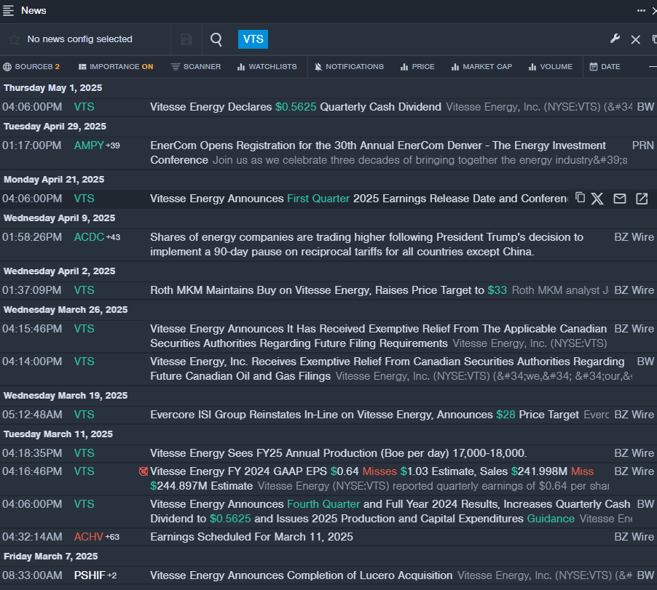Click the +39 additional tickers badge
This screenshot has height=590, width=657.
pyautogui.click(x=113, y=145)
